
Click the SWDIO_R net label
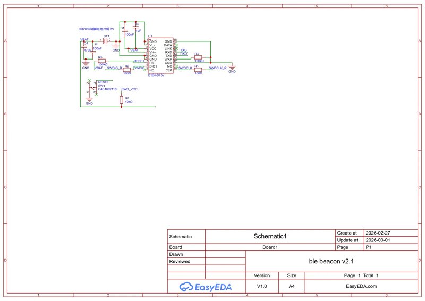point(114,68)
